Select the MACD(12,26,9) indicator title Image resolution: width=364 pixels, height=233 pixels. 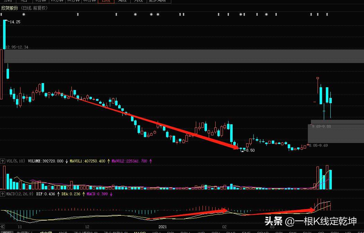pos(20,194)
